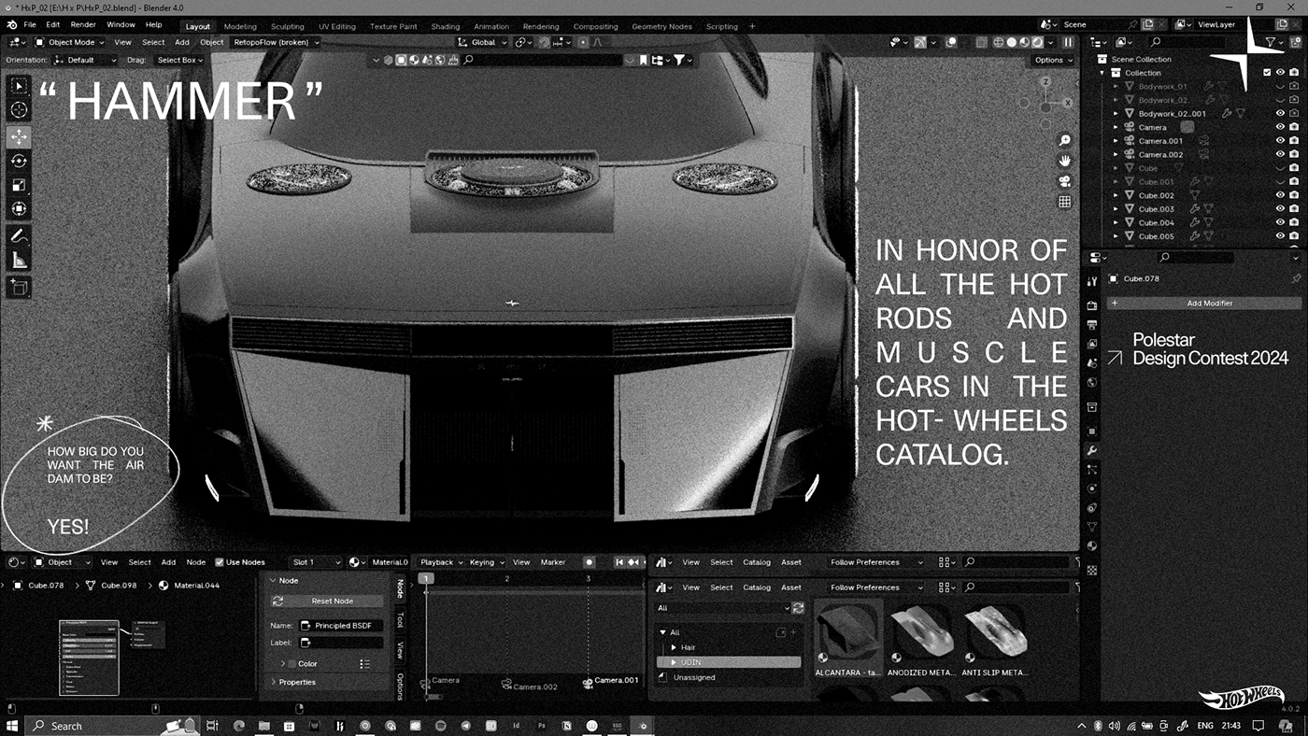Choose the Measure ruler tool
Screen dimensions: 1308x736
pos(19,261)
